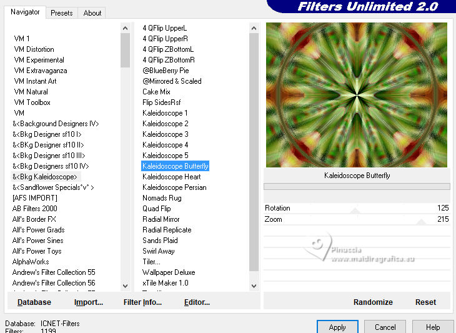The image size is (456, 333).
Task: Choose Radial Mirror filter
Action: 161,219
